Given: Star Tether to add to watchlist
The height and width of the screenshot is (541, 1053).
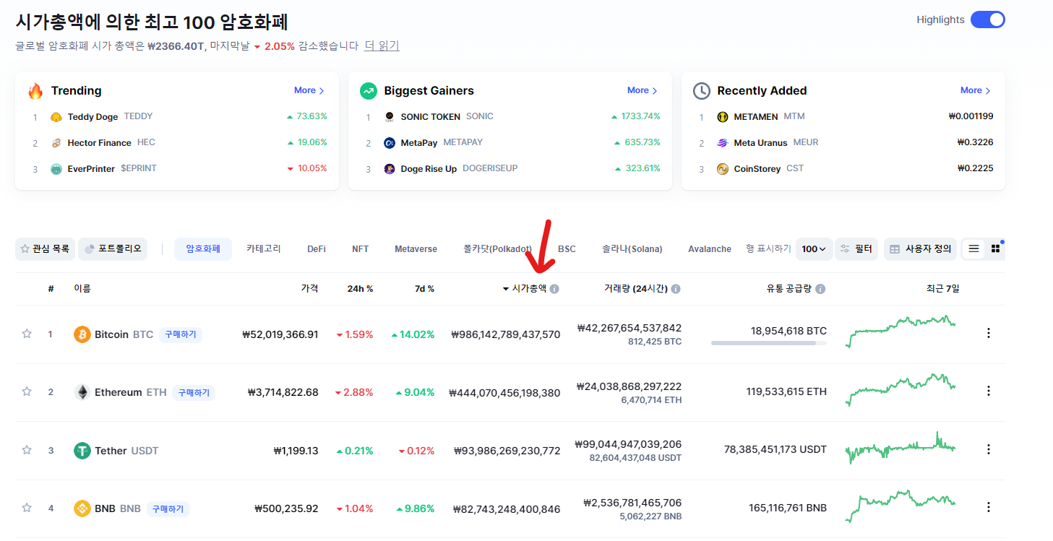Looking at the screenshot, I should 27,450.
